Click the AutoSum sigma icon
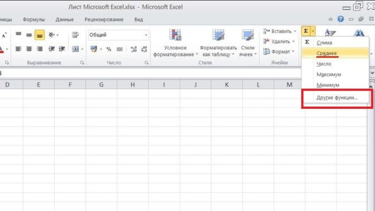The width and height of the screenshot is (375, 211). point(306,31)
